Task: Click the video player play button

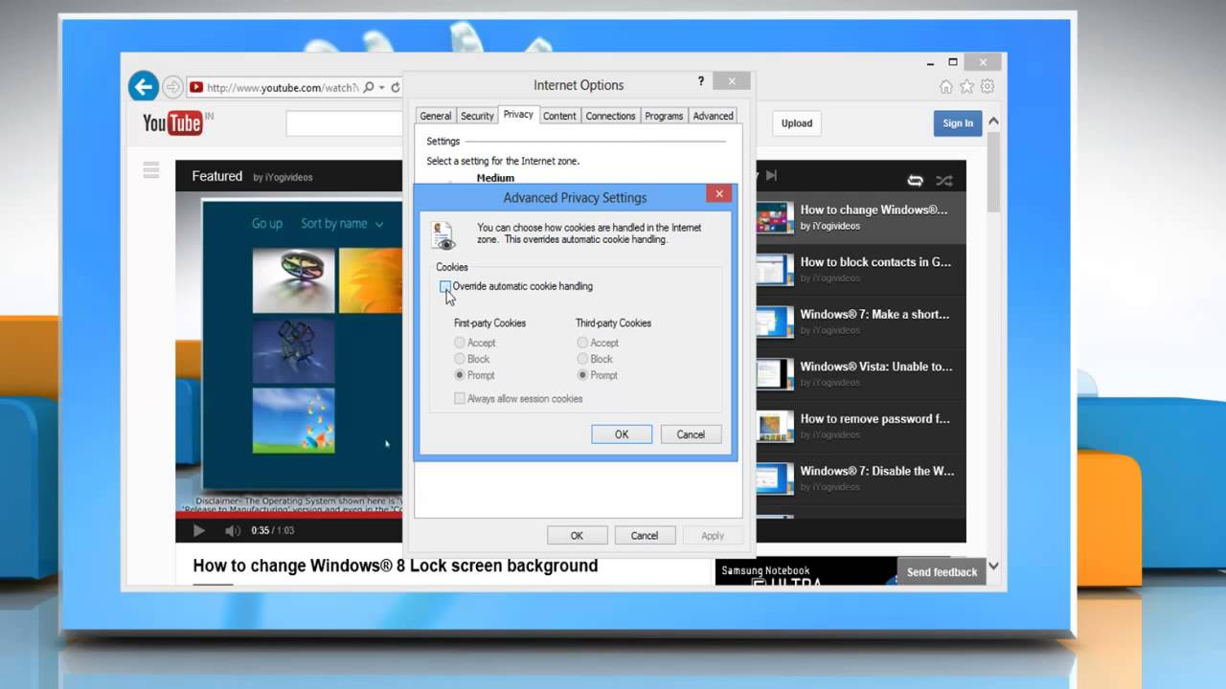Action: 199,530
